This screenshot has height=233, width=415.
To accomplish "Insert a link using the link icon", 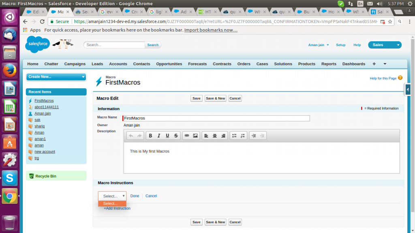I will (x=186, y=135).
